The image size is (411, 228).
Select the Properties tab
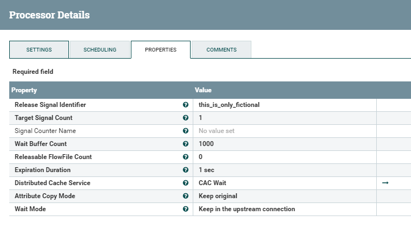point(161,49)
